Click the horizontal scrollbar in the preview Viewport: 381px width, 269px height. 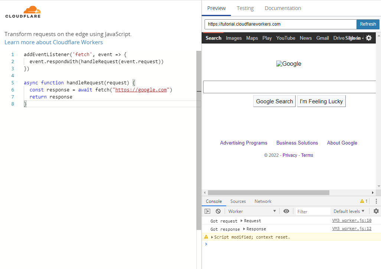click(x=268, y=192)
